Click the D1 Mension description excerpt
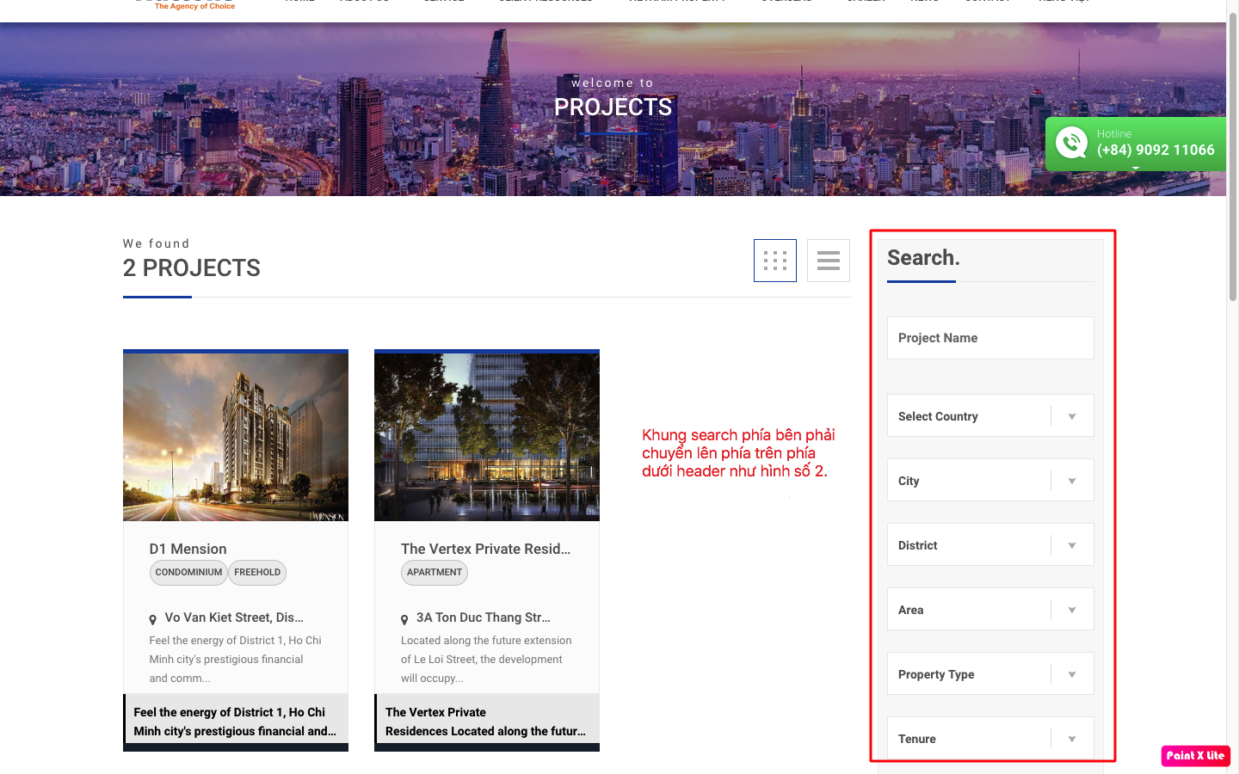 [235, 660]
